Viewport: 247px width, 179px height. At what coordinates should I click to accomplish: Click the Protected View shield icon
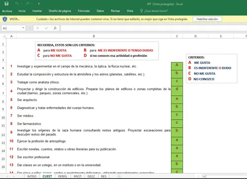coord(5,19)
